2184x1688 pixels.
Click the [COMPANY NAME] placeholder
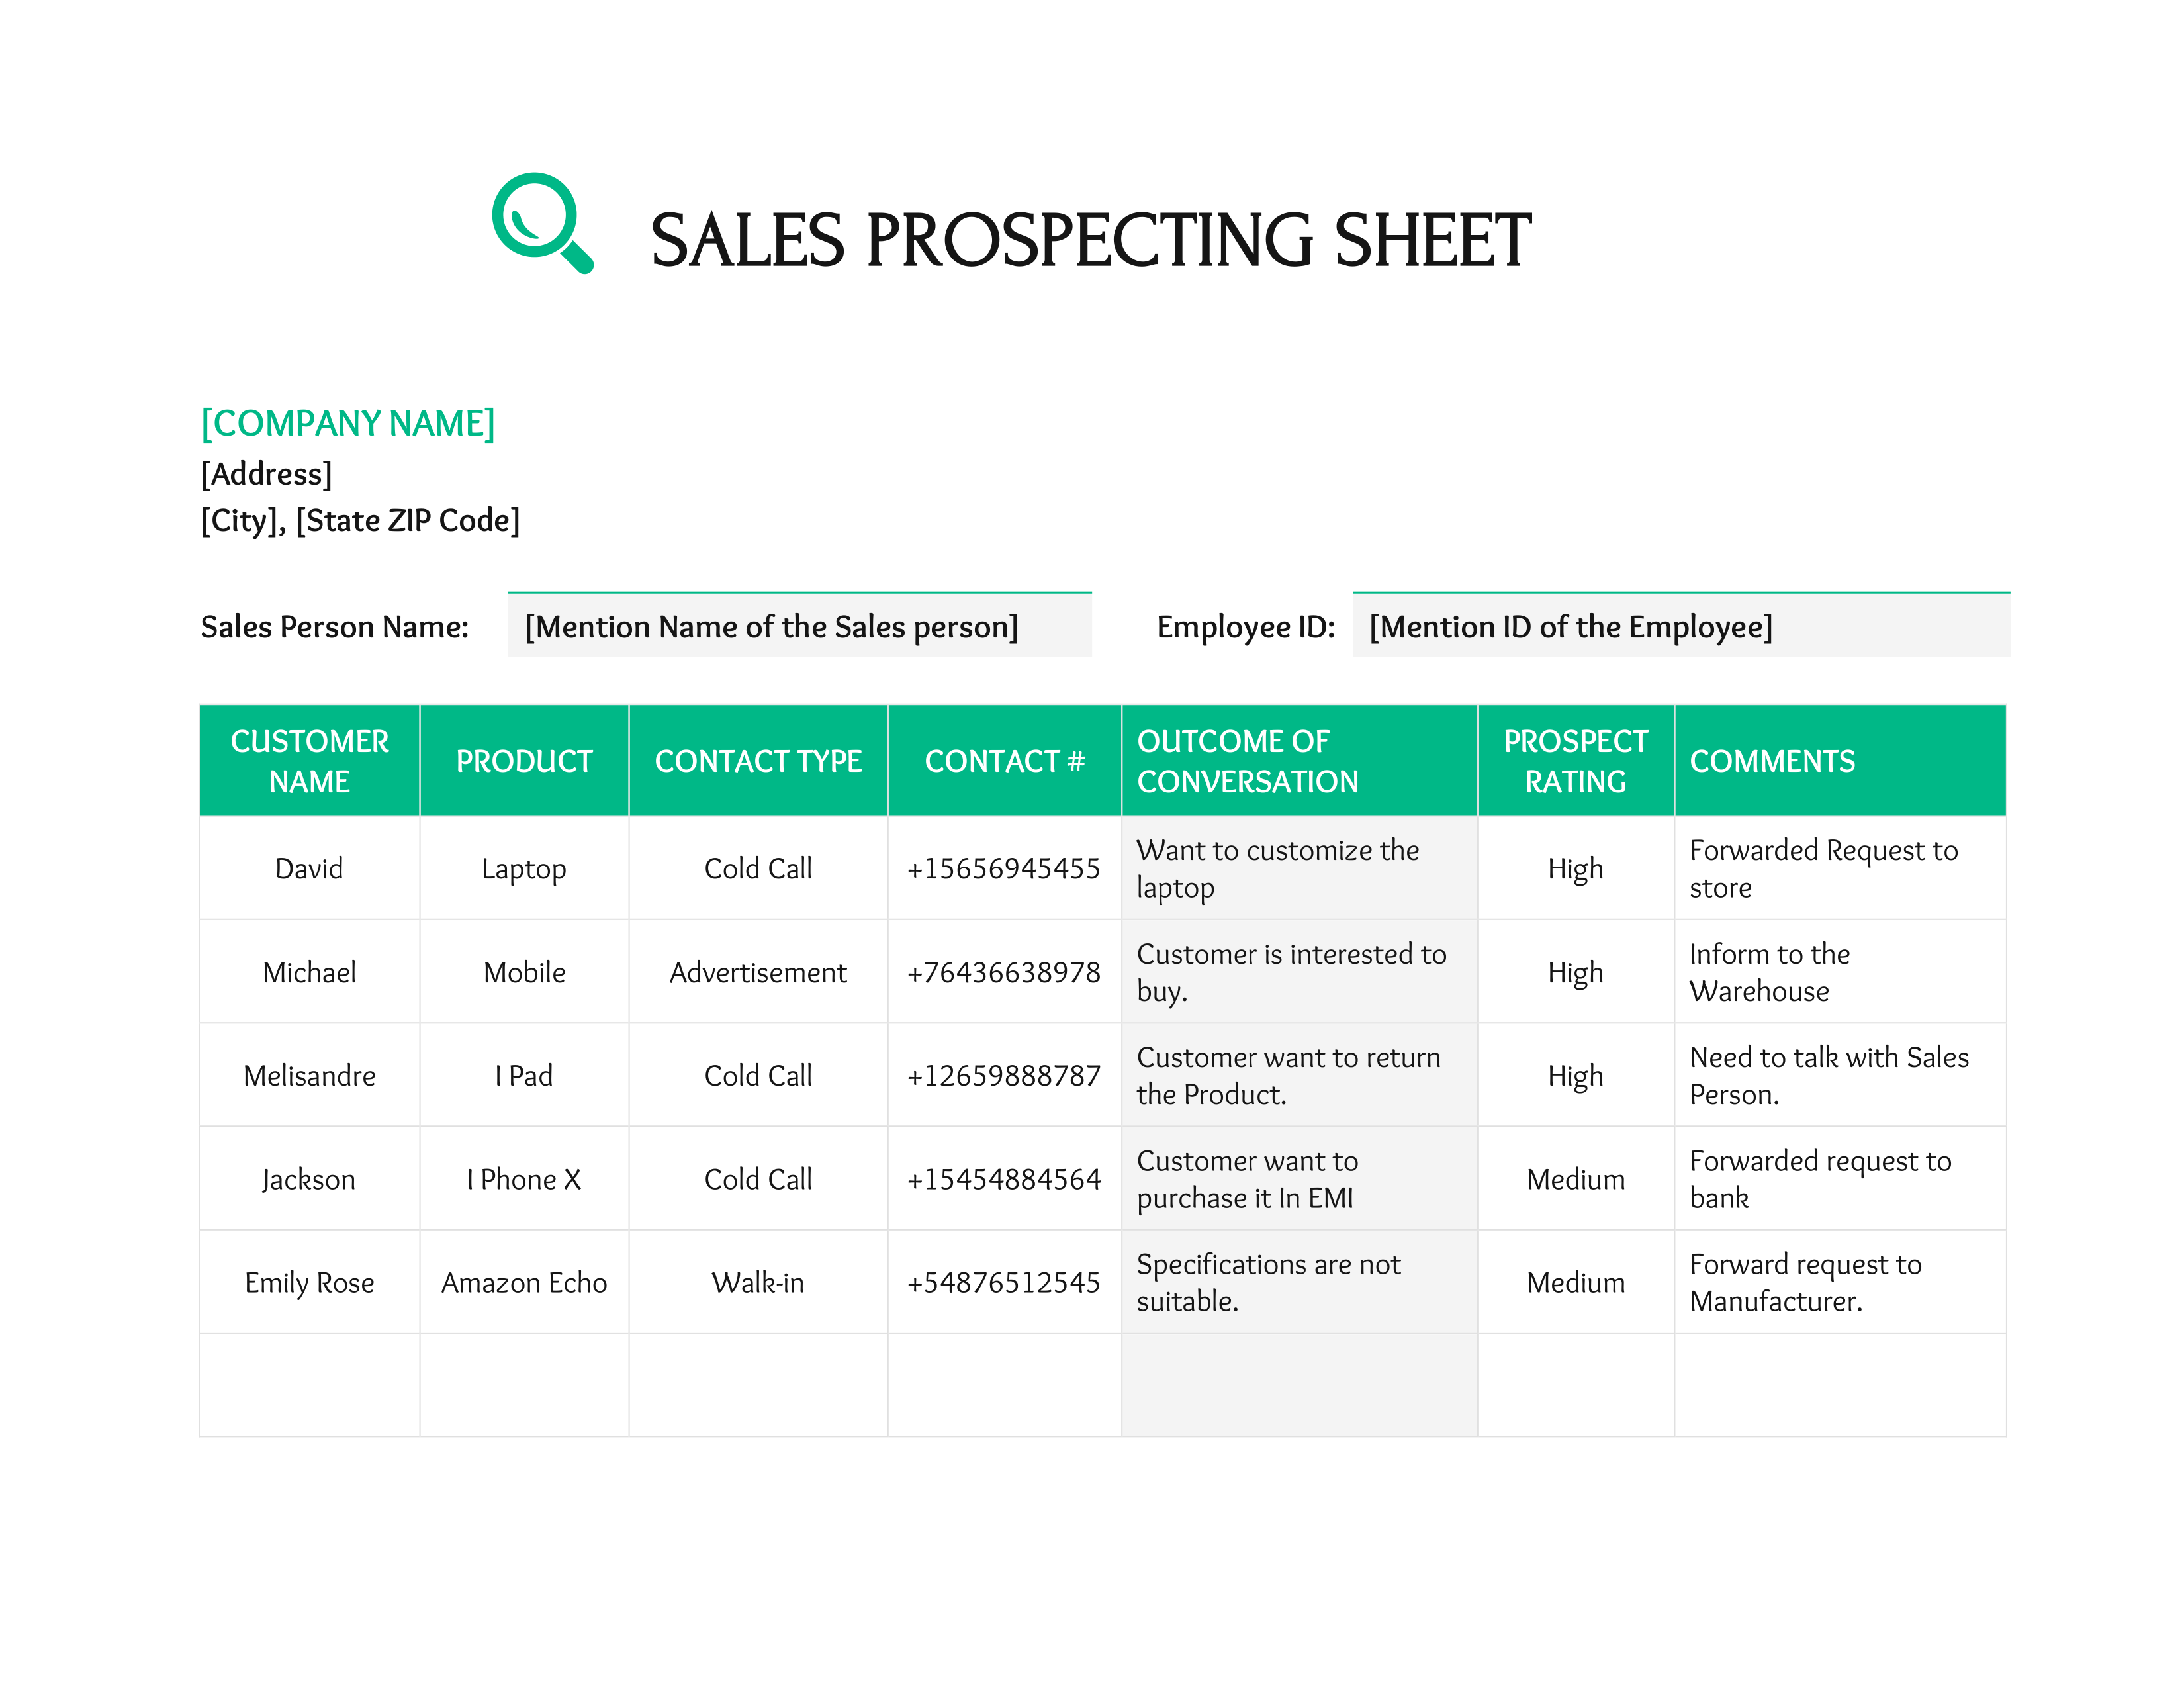pyautogui.click(x=348, y=423)
